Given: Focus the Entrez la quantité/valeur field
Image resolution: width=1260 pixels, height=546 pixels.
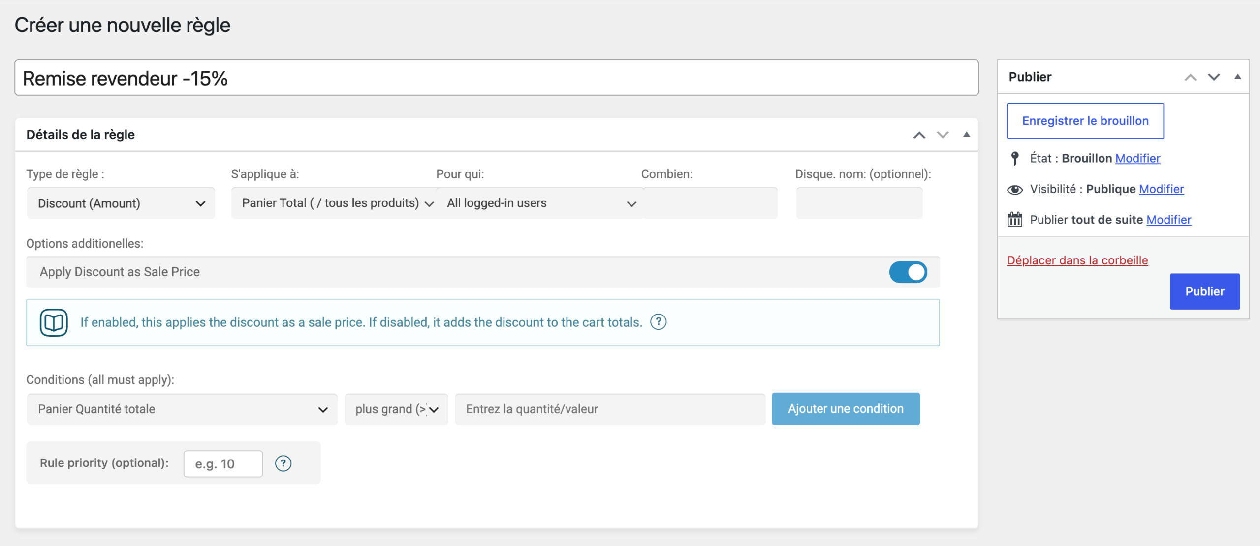Looking at the screenshot, I should pos(610,409).
